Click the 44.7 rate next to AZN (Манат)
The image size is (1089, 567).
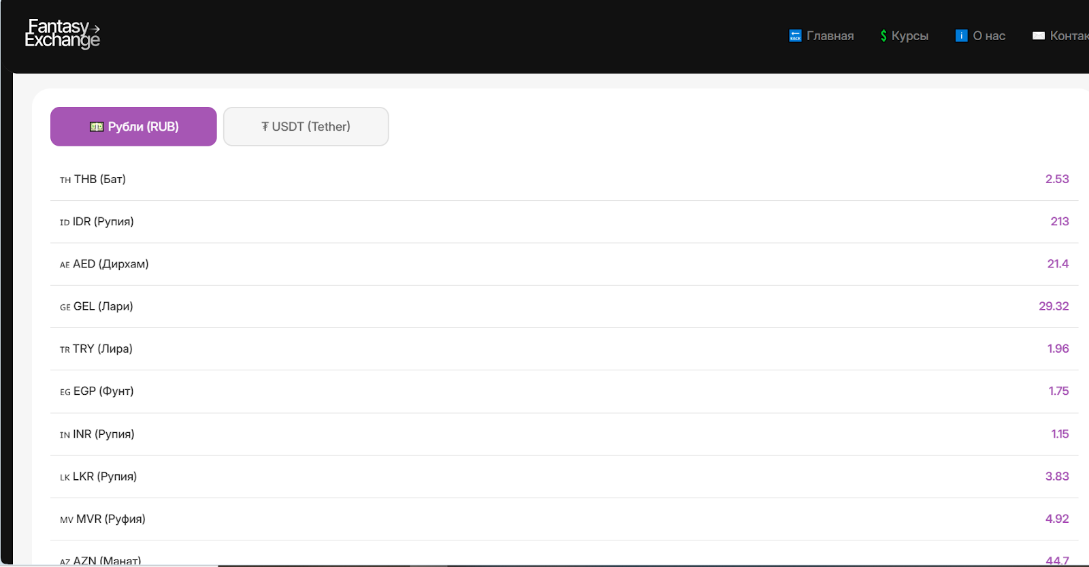point(1056,558)
